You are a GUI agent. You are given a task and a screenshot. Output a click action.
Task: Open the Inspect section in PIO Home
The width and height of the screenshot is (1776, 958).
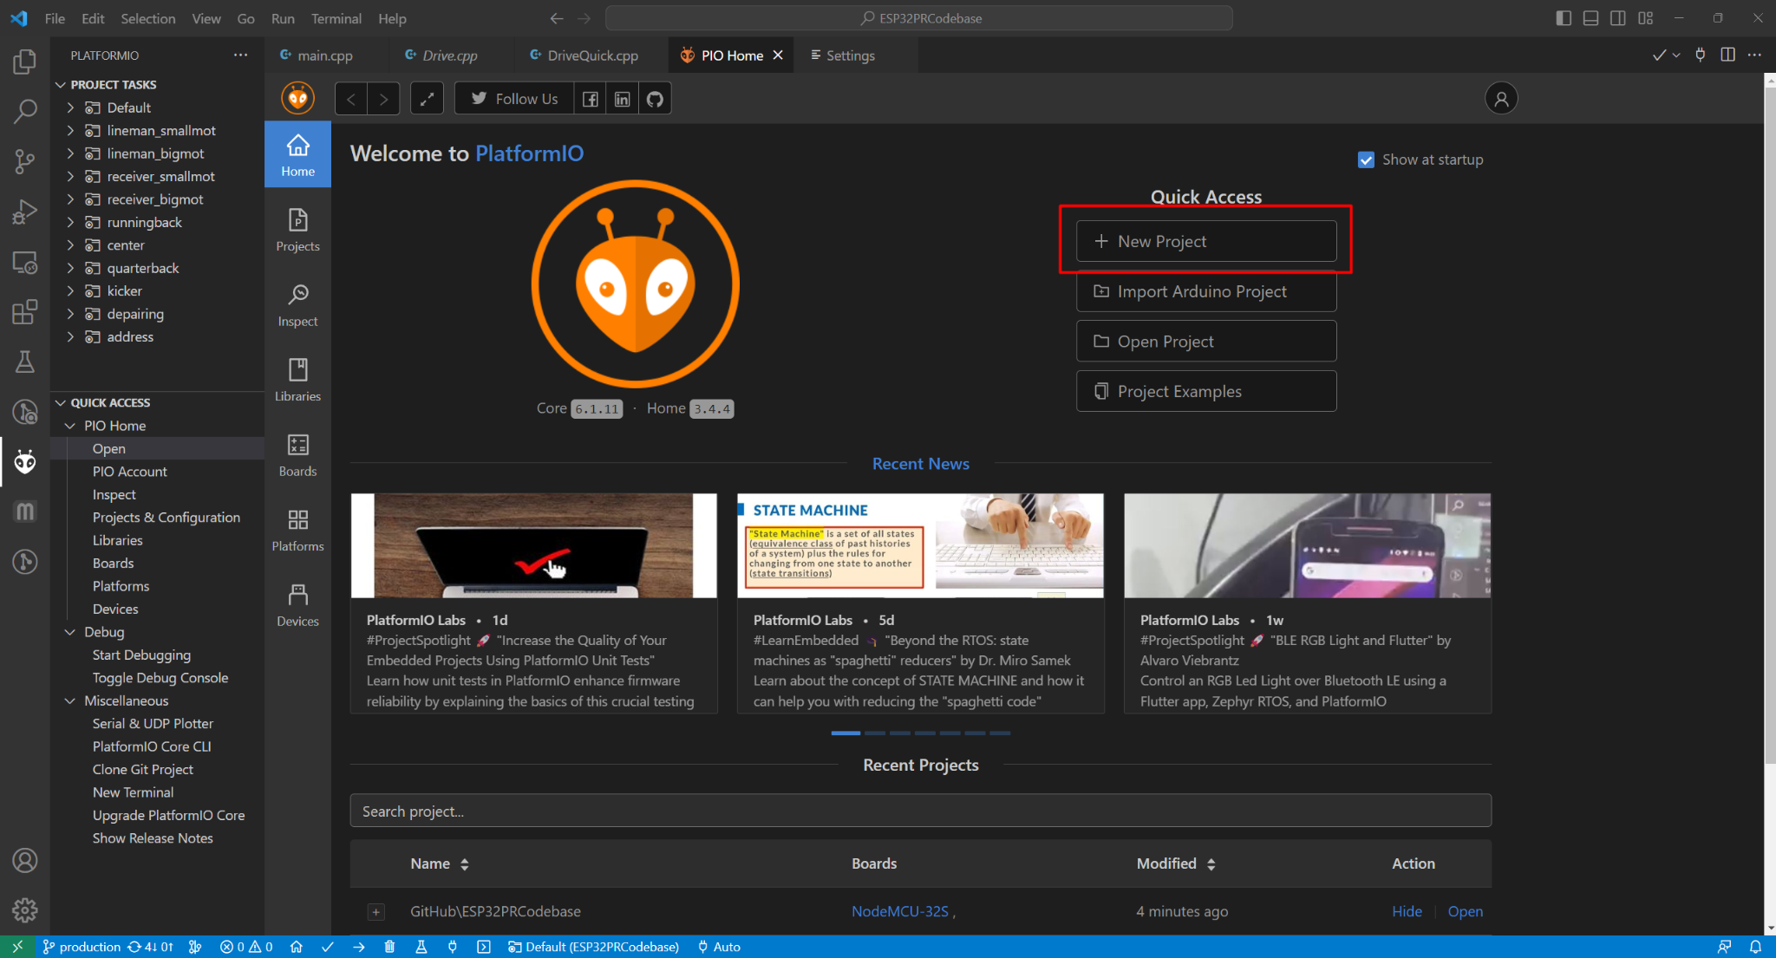tap(297, 305)
